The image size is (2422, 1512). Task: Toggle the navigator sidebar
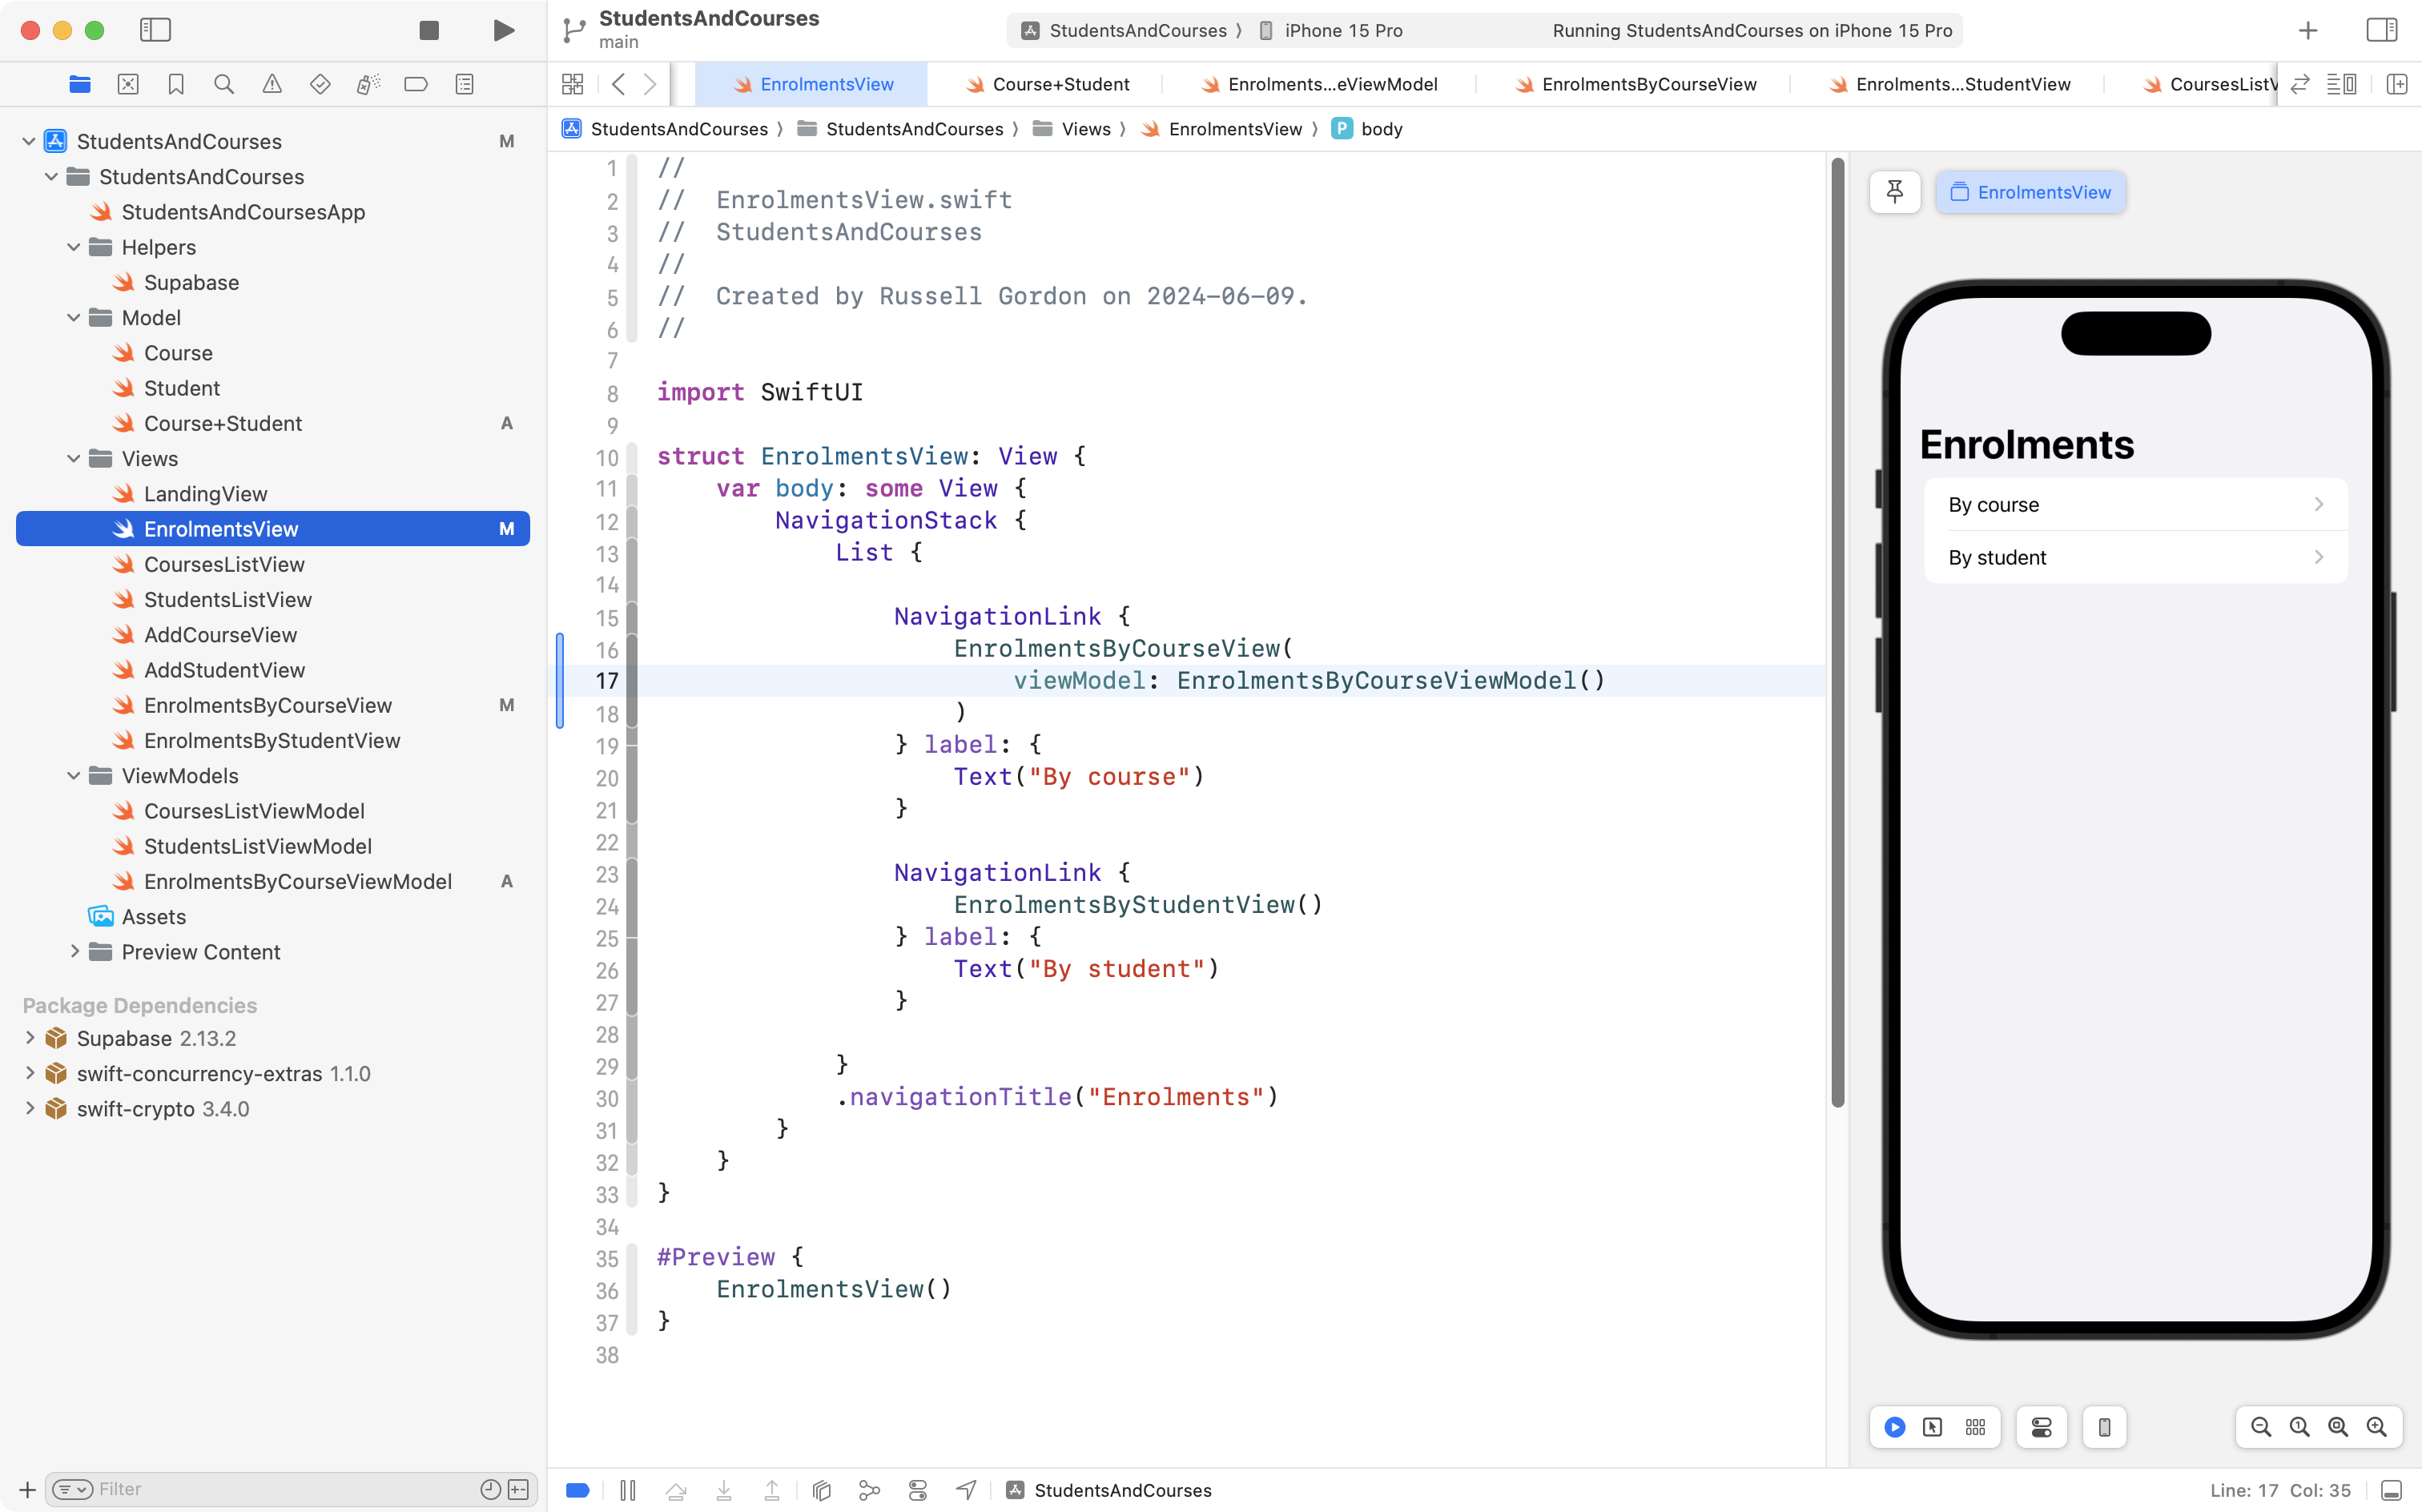(x=155, y=30)
